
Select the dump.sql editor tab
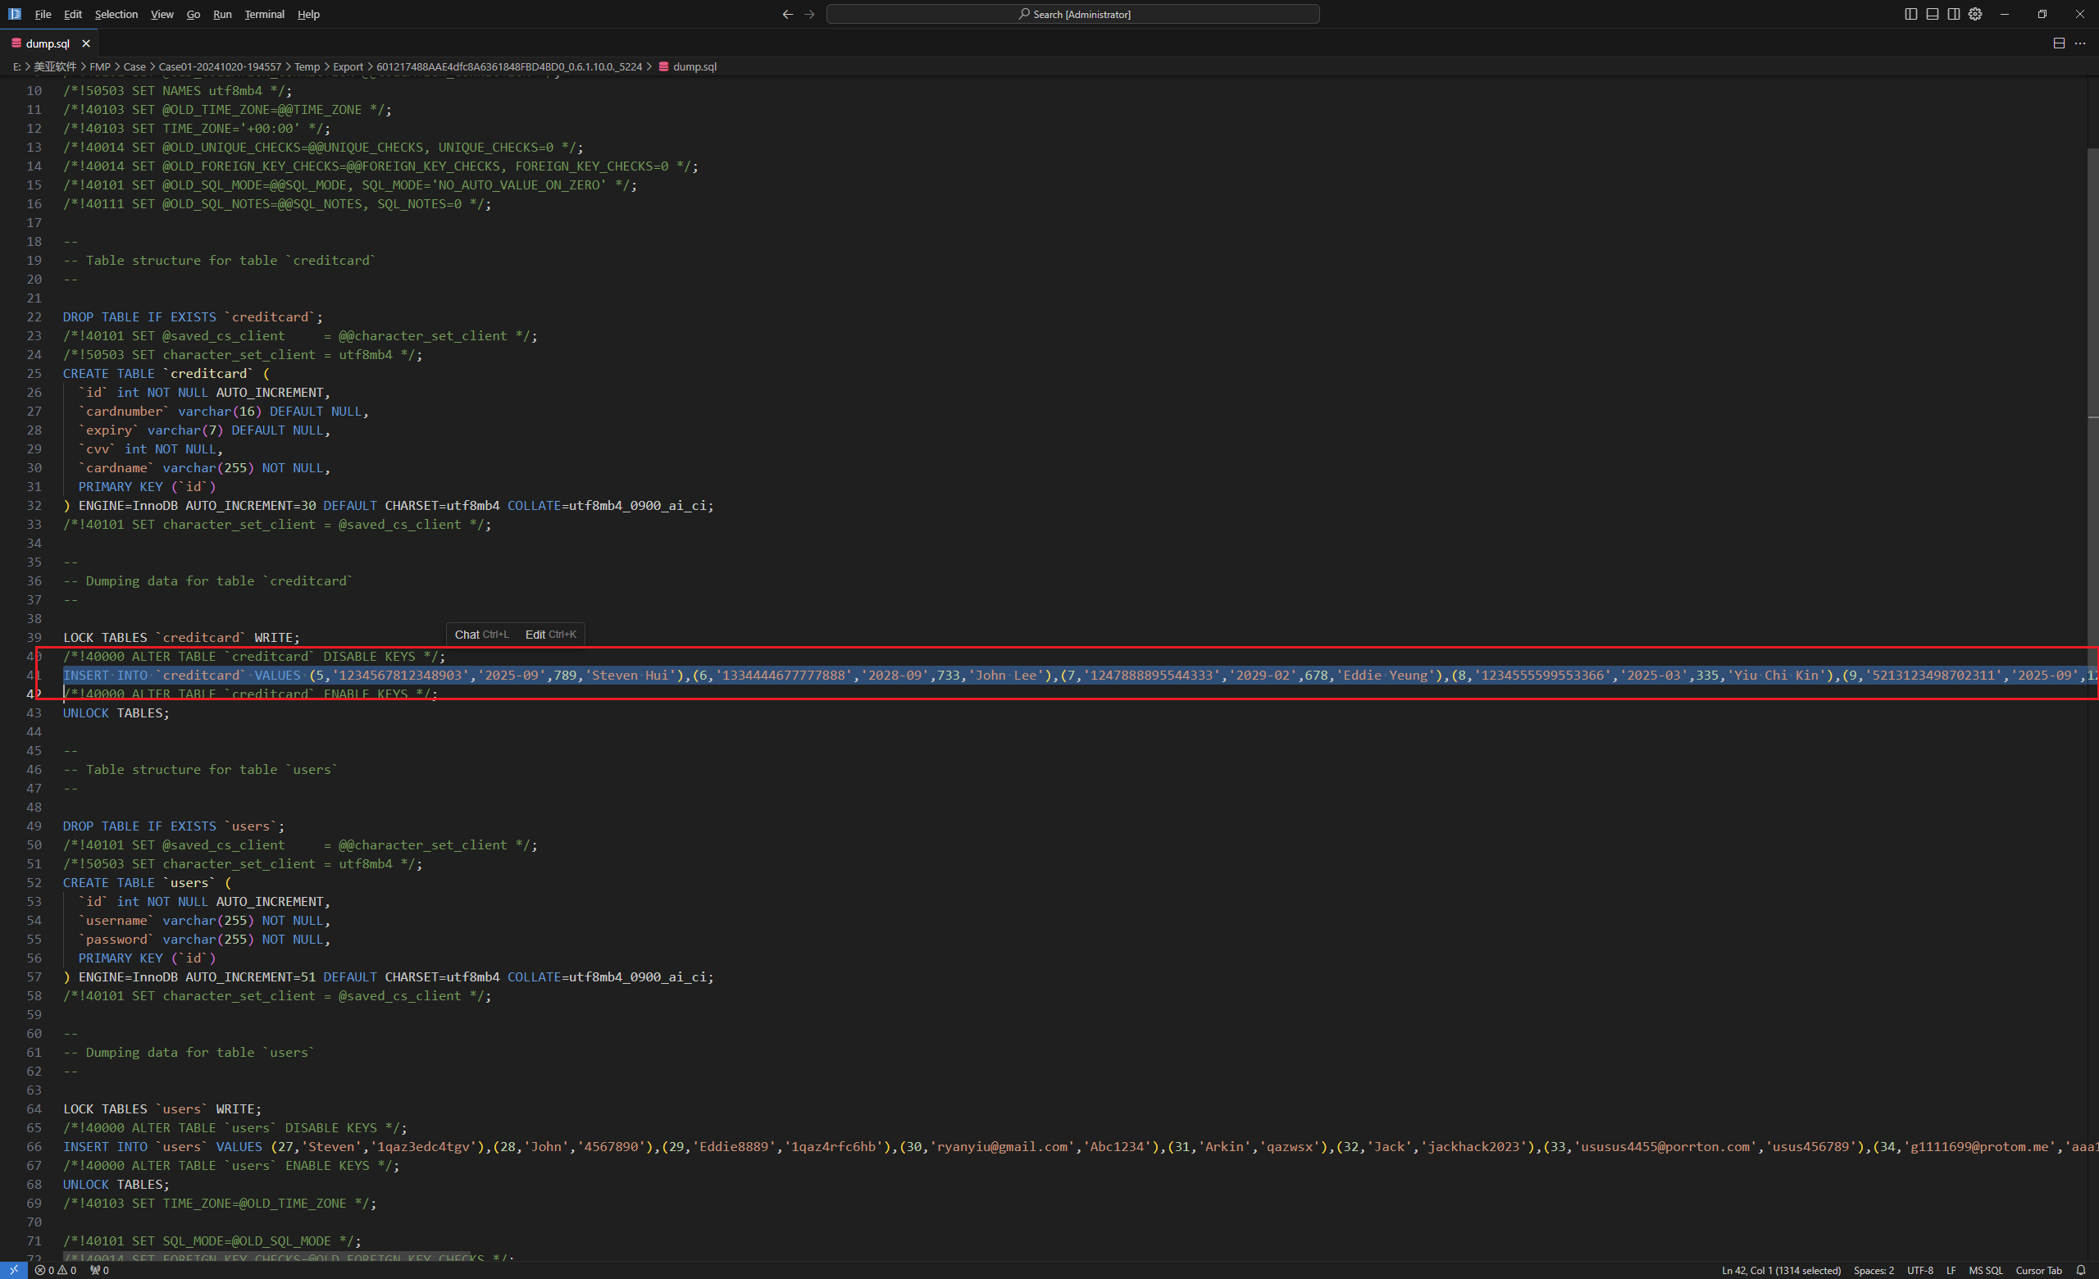49,43
